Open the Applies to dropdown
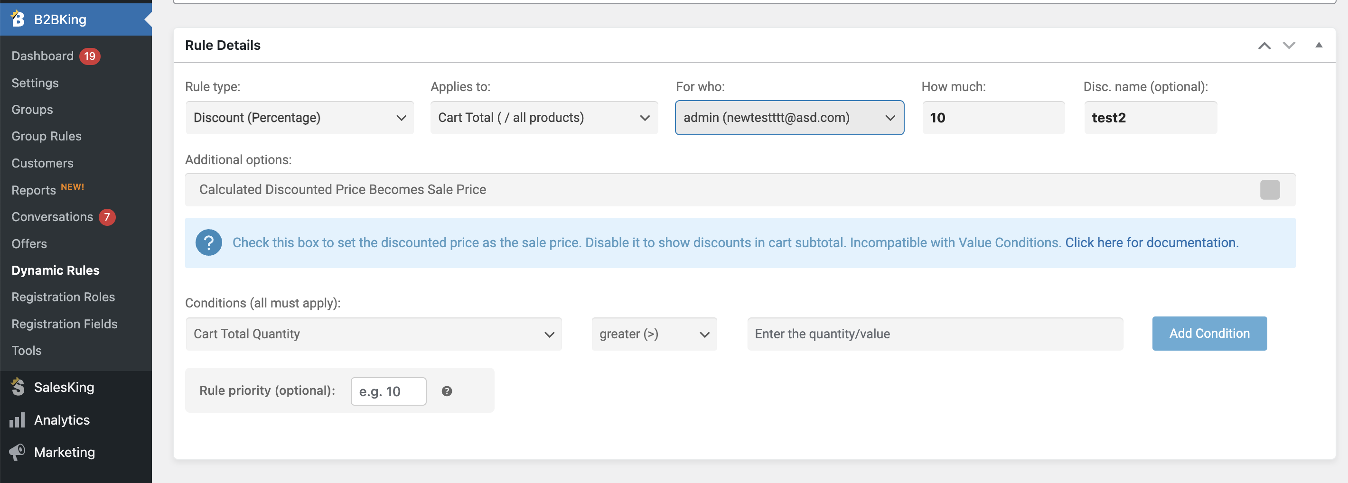This screenshot has width=1348, height=483. [544, 118]
